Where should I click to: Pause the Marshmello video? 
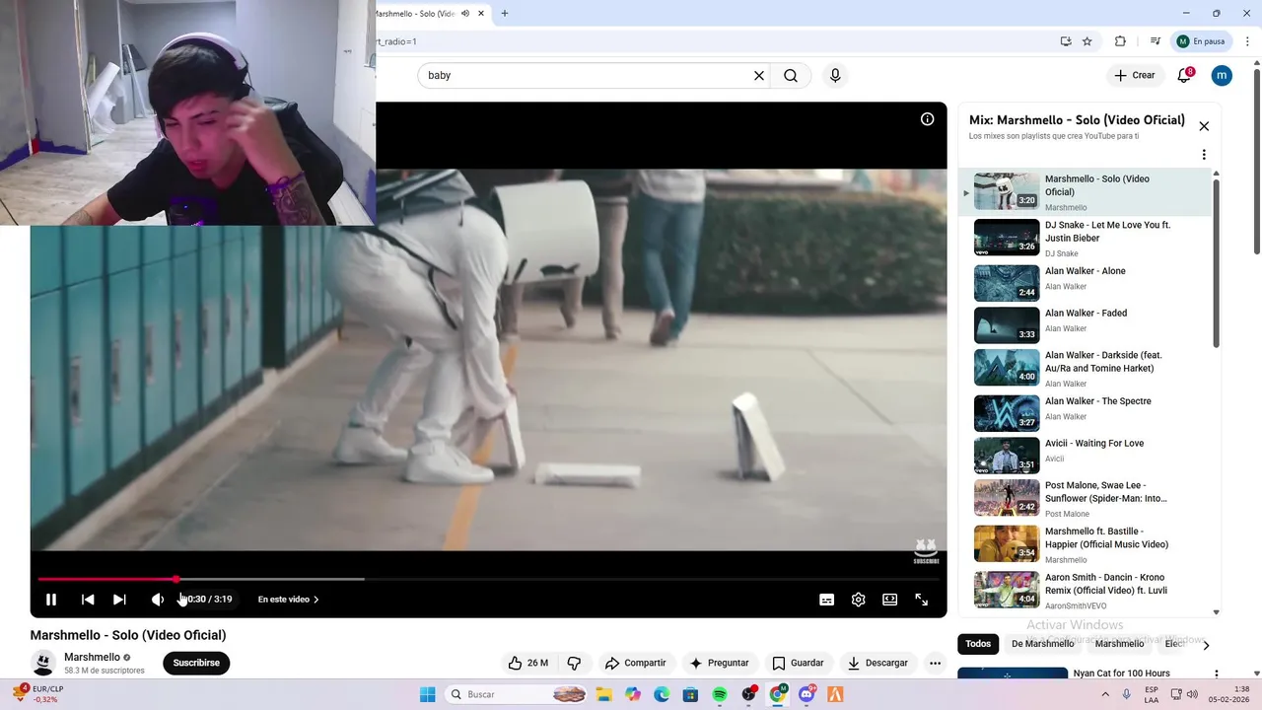(51, 600)
